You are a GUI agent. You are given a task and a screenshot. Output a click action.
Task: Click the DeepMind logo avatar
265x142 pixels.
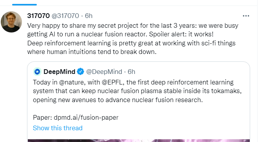click(x=37, y=72)
